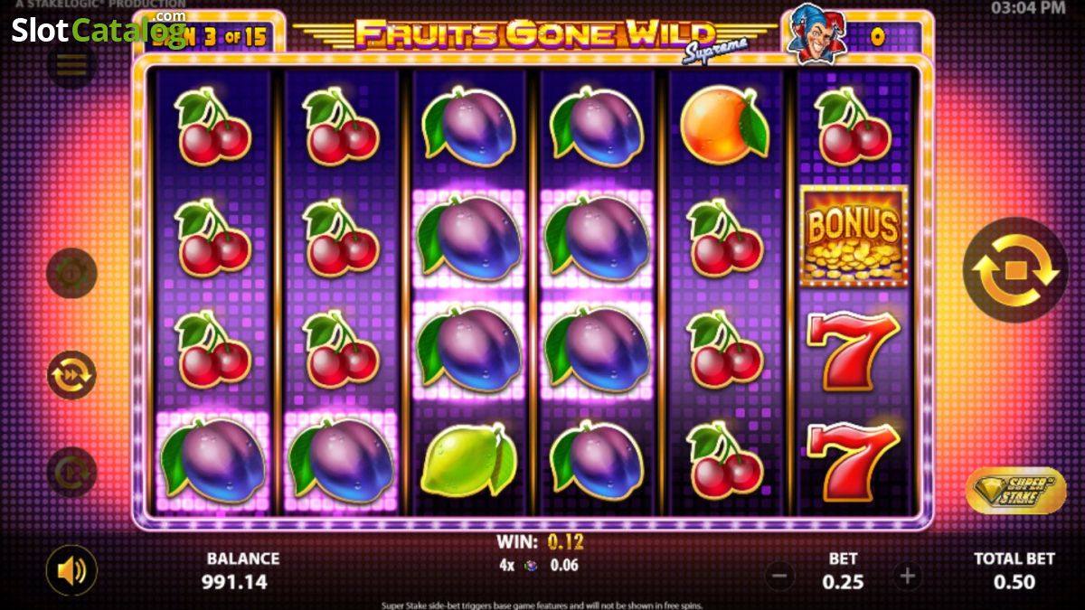Click the free spins counter panel
Viewport: 1085px width, 610px height.
click(x=210, y=35)
